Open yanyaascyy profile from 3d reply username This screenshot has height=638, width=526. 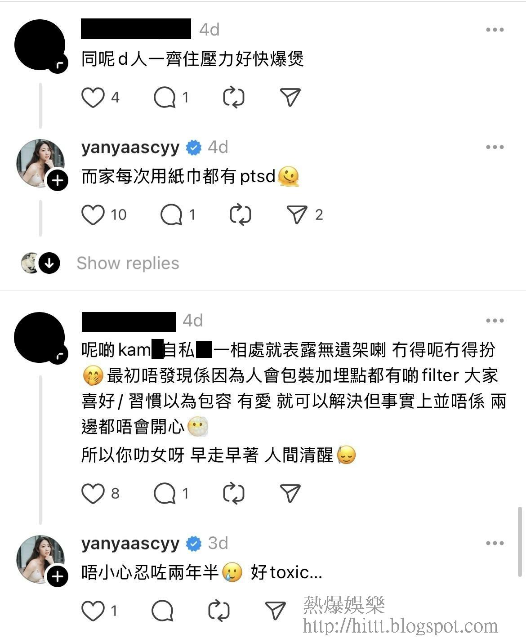pos(130,544)
